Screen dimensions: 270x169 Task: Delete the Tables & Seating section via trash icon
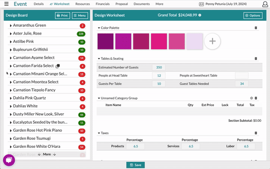pos(256,58)
